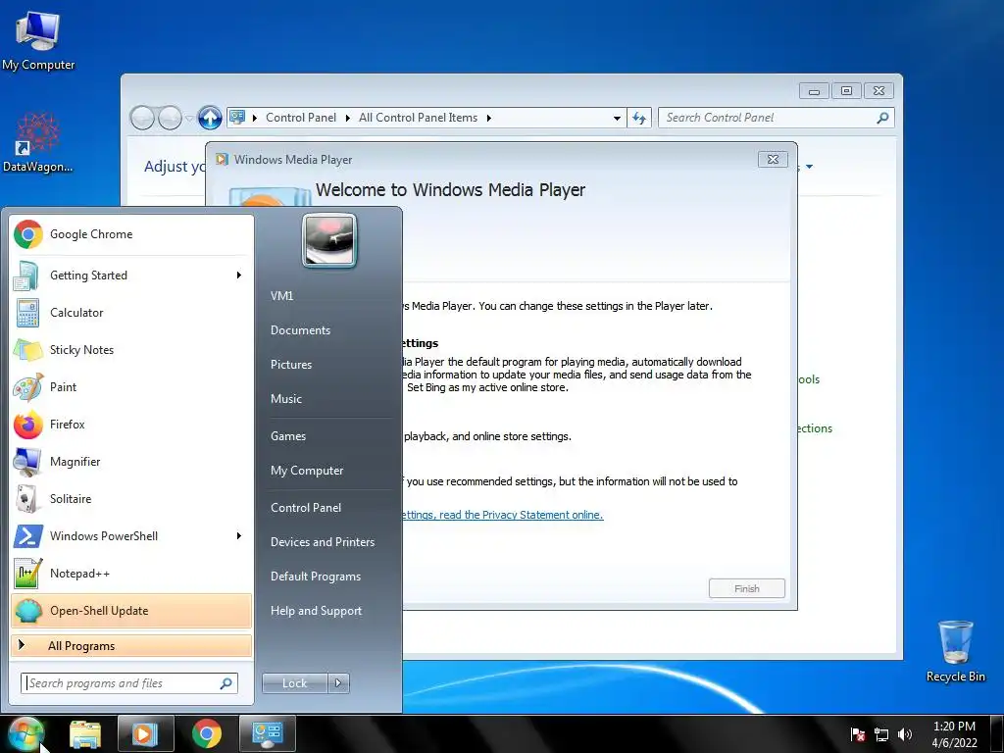1004x753 pixels.
Task: Open File Explorer from the taskbar
Action: click(85, 733)
